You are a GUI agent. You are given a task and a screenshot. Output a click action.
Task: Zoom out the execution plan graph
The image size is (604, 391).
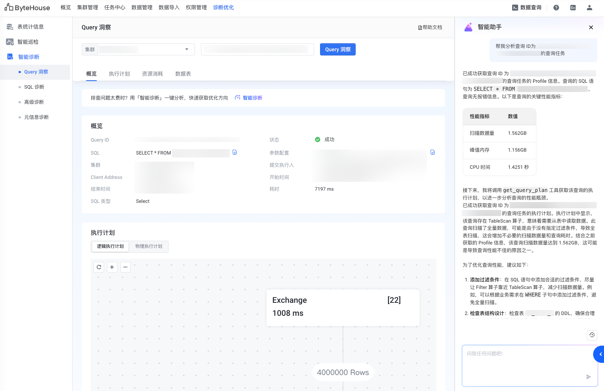(125, 267)
